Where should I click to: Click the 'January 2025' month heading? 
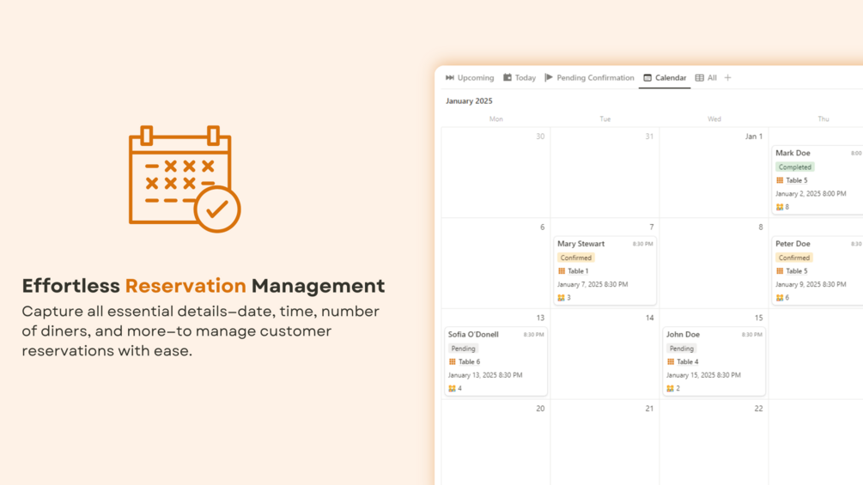469,100
